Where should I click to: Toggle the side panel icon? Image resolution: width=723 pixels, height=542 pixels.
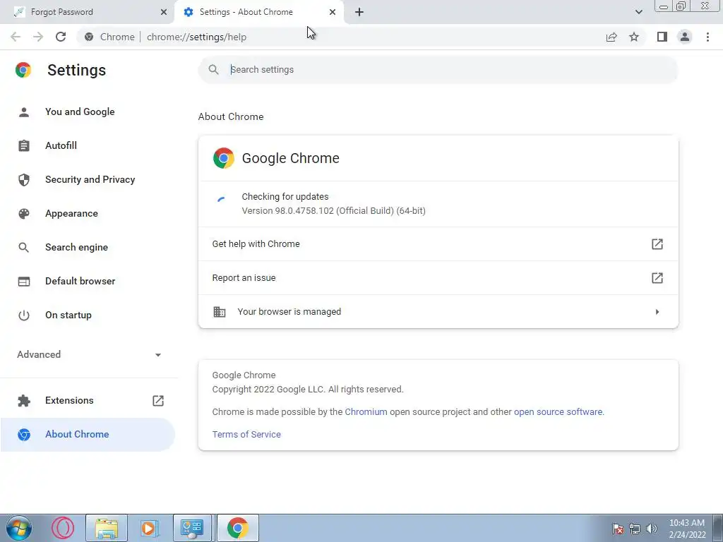(662, 37)
